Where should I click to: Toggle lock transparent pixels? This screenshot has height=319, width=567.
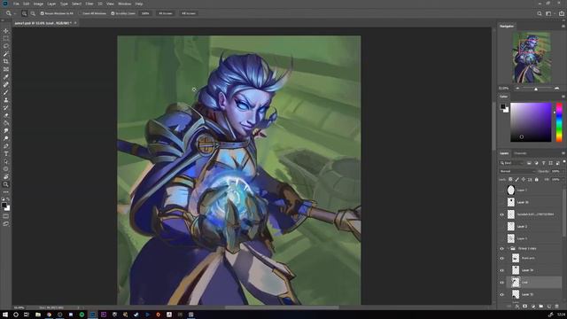(x=510, y=179)
